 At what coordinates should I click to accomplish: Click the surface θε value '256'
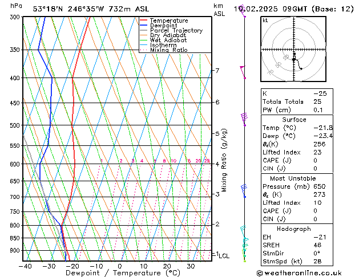coord(320,144)
